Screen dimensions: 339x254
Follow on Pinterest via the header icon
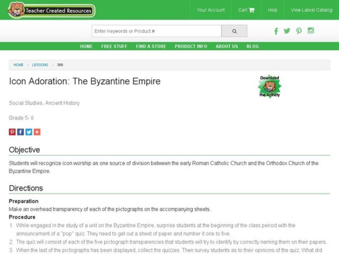[x=299, y=31]
